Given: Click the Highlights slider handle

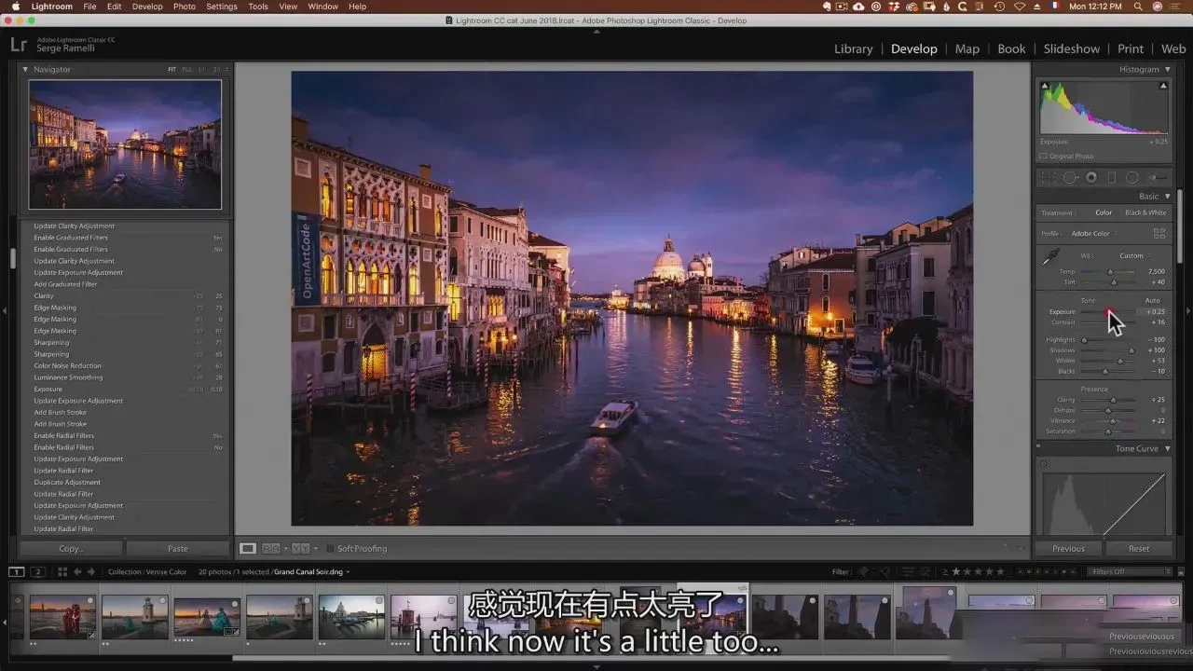Looking at the screenshot, I should click(1084, 340).
